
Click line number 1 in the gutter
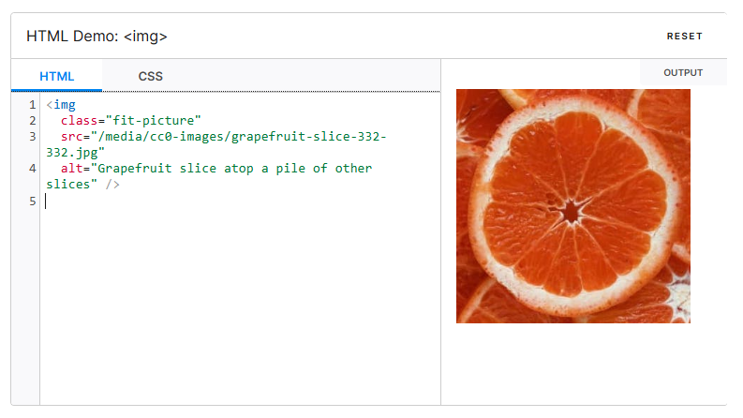point(32,105)
